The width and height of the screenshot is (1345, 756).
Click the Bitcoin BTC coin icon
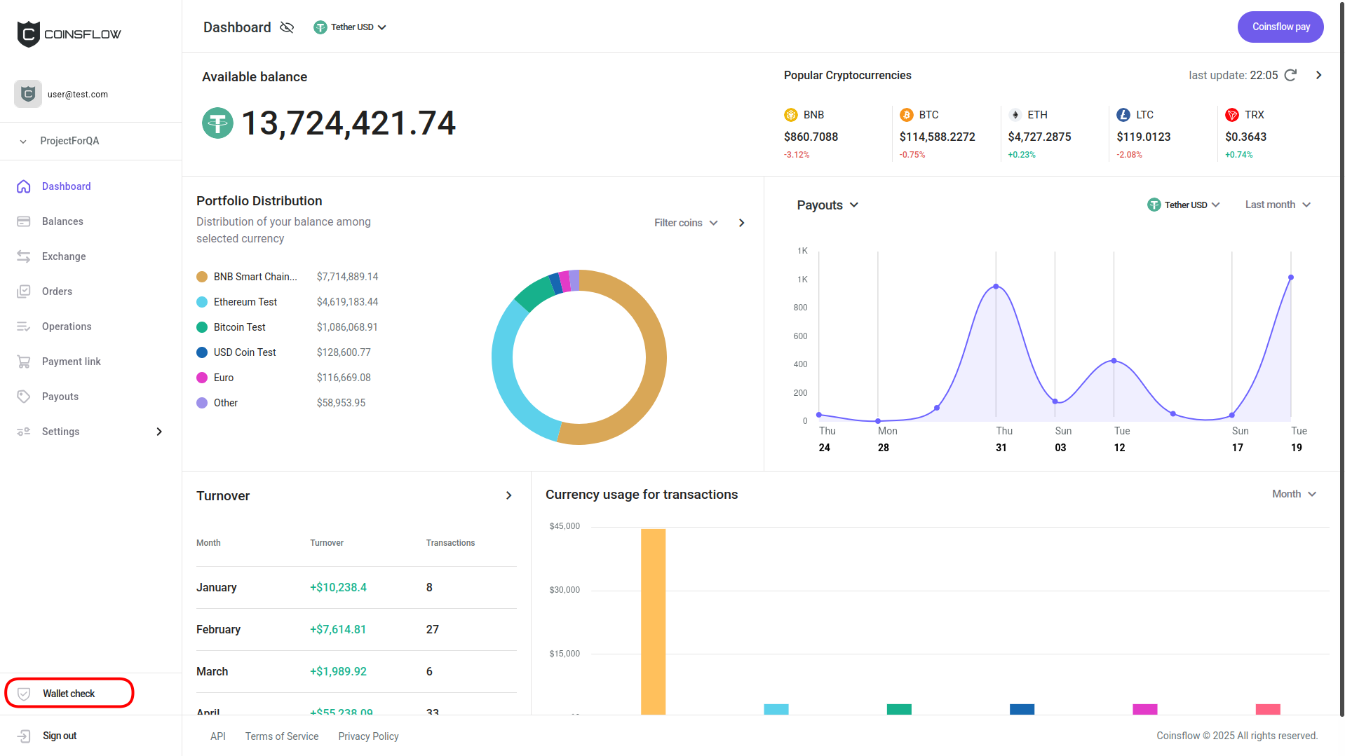click(906, 115)
